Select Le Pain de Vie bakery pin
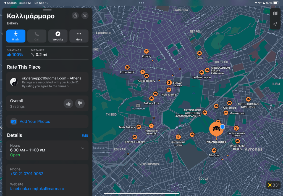The image size is (283, 196). (x=201, y=73)
